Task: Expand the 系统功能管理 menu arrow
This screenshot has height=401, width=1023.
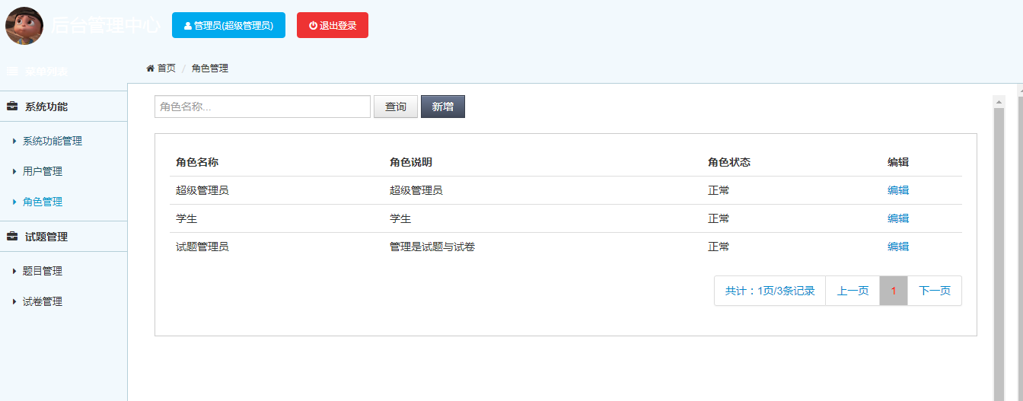Action: pos(14,141)
